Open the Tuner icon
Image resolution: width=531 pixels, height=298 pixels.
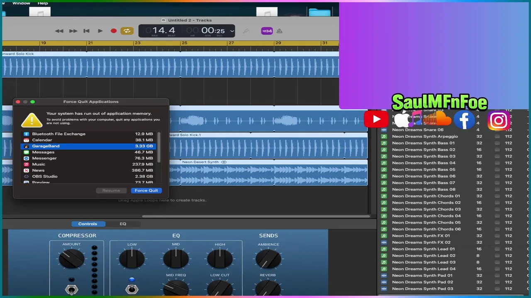point(246,31)
